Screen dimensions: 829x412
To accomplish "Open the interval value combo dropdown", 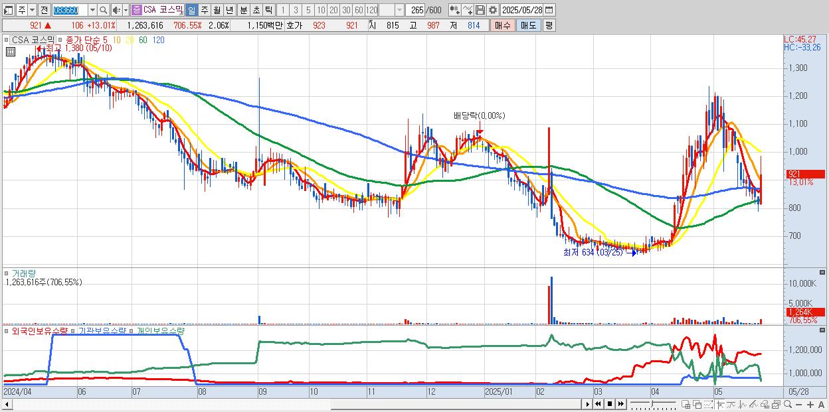I will click(399, 10).
